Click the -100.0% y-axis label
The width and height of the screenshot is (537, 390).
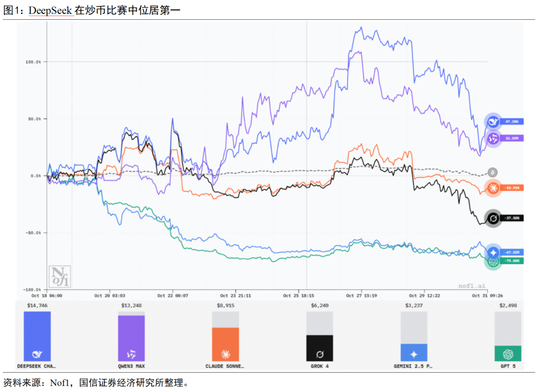32,289
